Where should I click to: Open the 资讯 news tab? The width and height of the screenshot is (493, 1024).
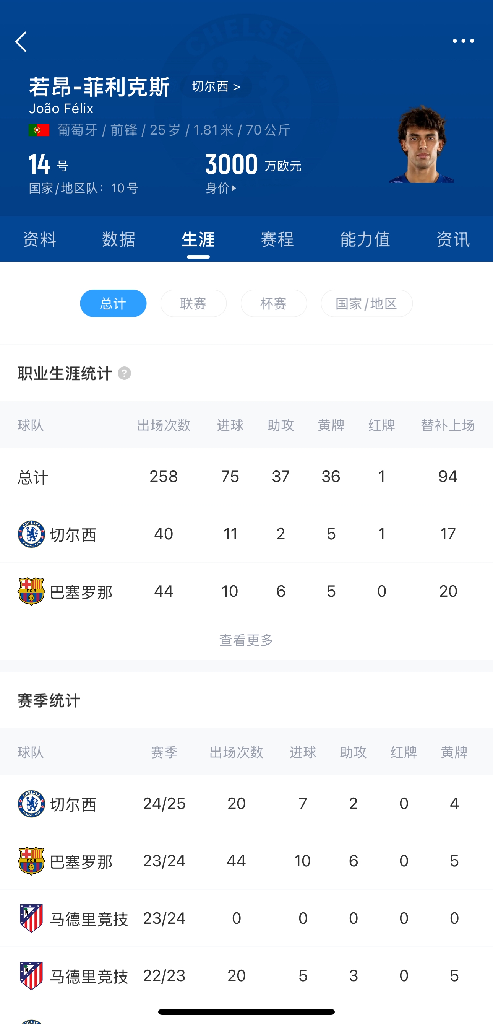[453, 239]
